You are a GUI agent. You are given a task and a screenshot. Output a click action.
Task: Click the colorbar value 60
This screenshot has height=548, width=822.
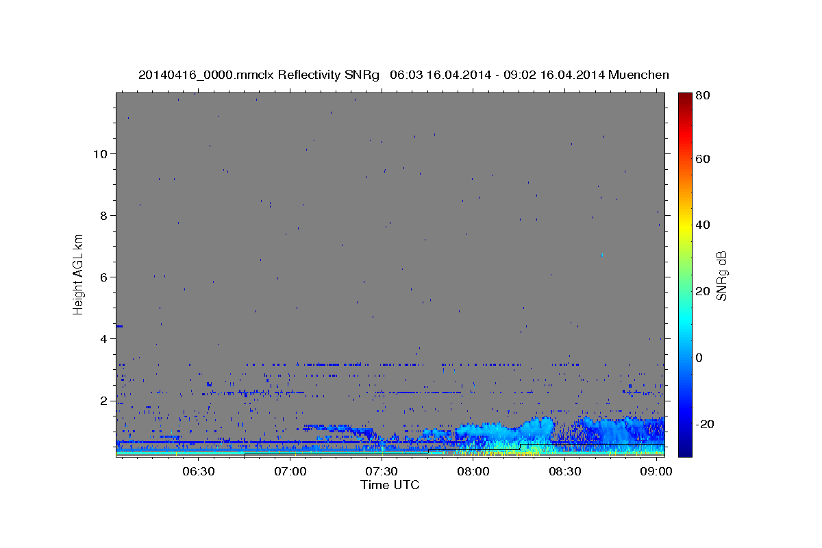[x=704, y=159]
